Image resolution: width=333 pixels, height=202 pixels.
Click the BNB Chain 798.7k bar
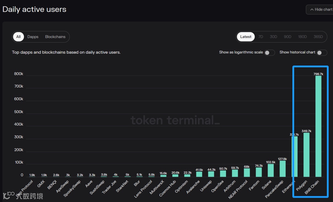pyautogui.click(x=318, y=126)
